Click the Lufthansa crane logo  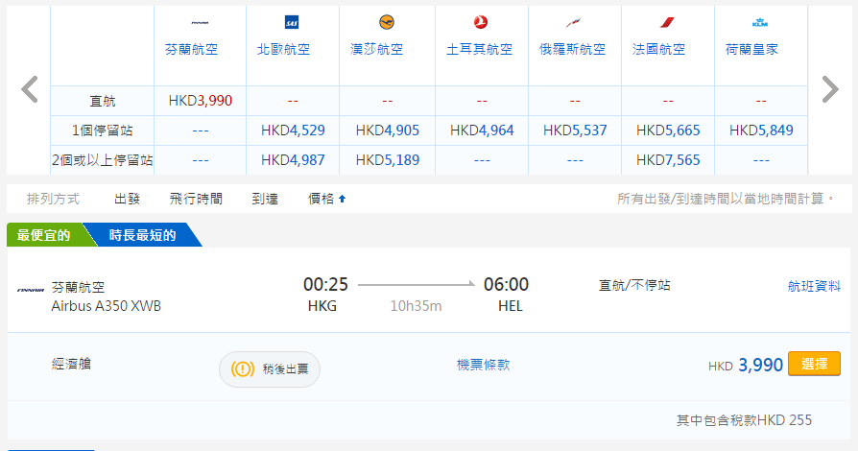(387, 22)
